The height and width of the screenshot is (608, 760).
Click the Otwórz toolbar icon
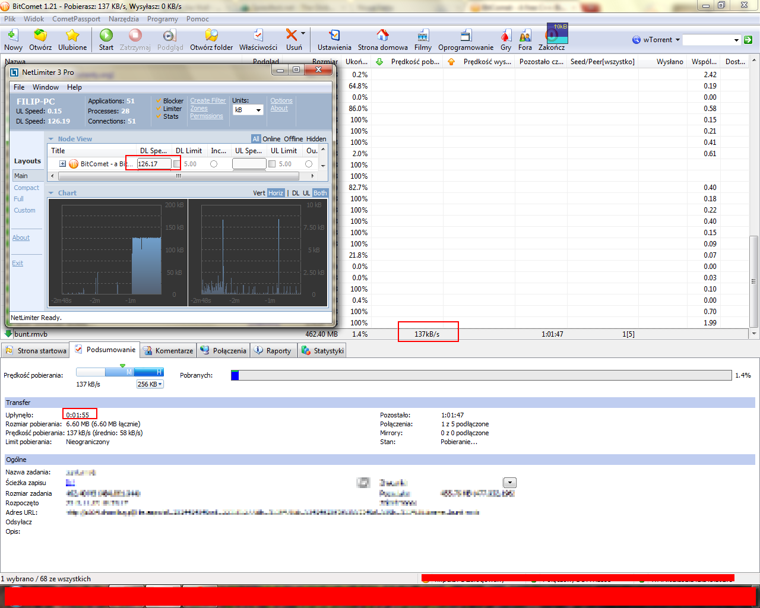click(40, 35)
